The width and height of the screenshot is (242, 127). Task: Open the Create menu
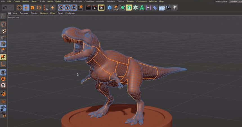tap(17, 1)
